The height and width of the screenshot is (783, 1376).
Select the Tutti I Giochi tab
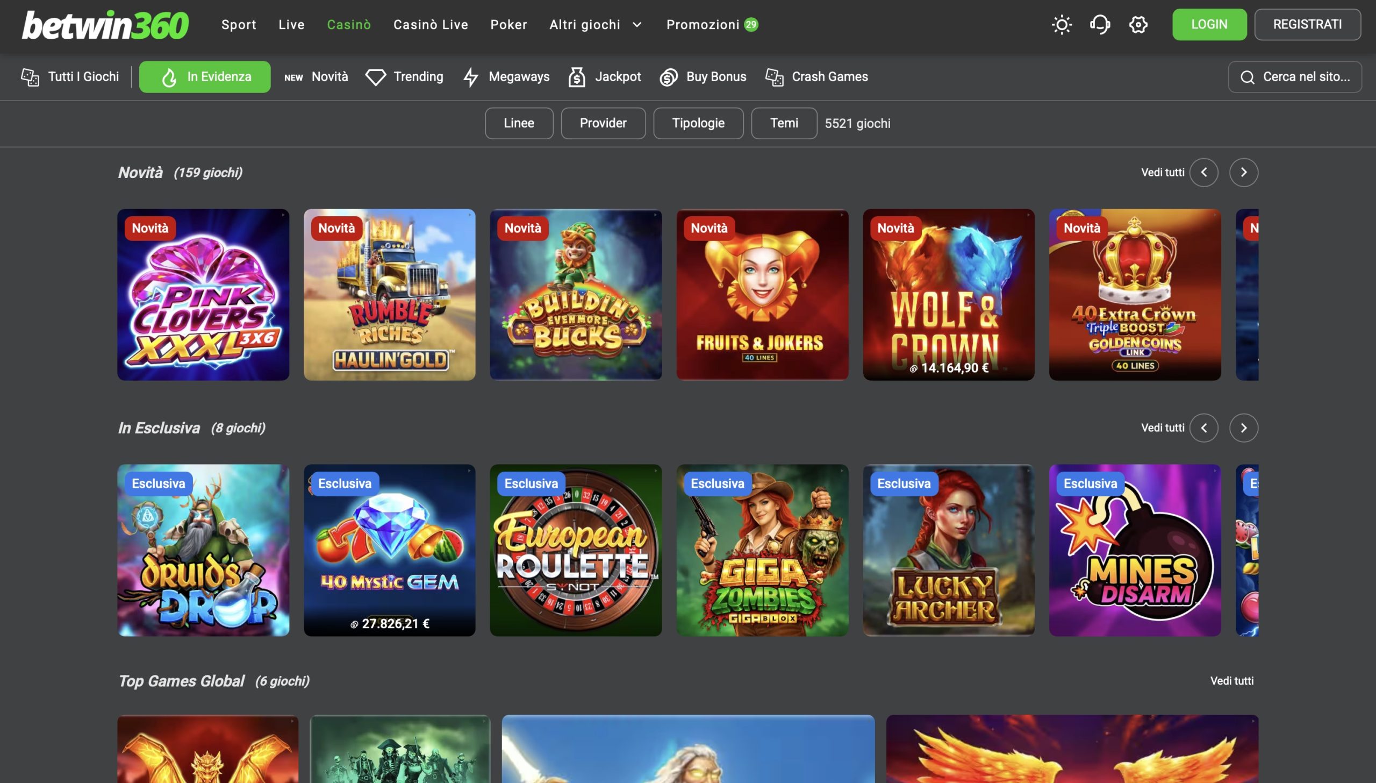click(x=70, y=77)
